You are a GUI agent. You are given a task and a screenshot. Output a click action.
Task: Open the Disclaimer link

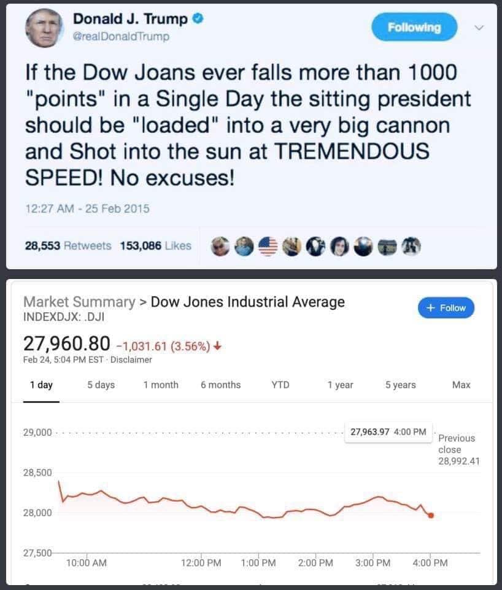tap(131, 360)
